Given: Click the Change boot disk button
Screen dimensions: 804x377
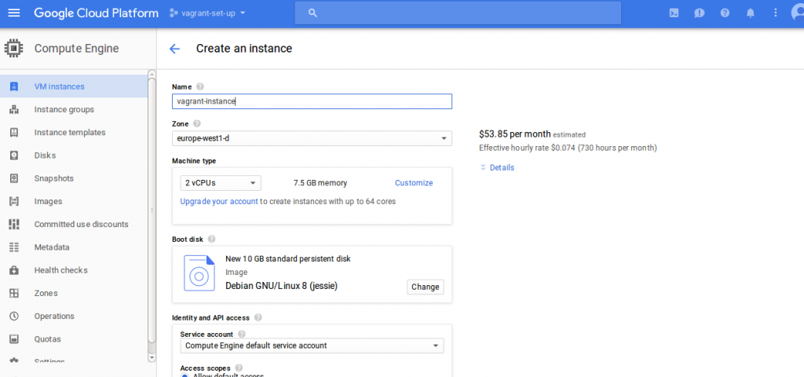Looking at the screenshot, I should [425, 287].
